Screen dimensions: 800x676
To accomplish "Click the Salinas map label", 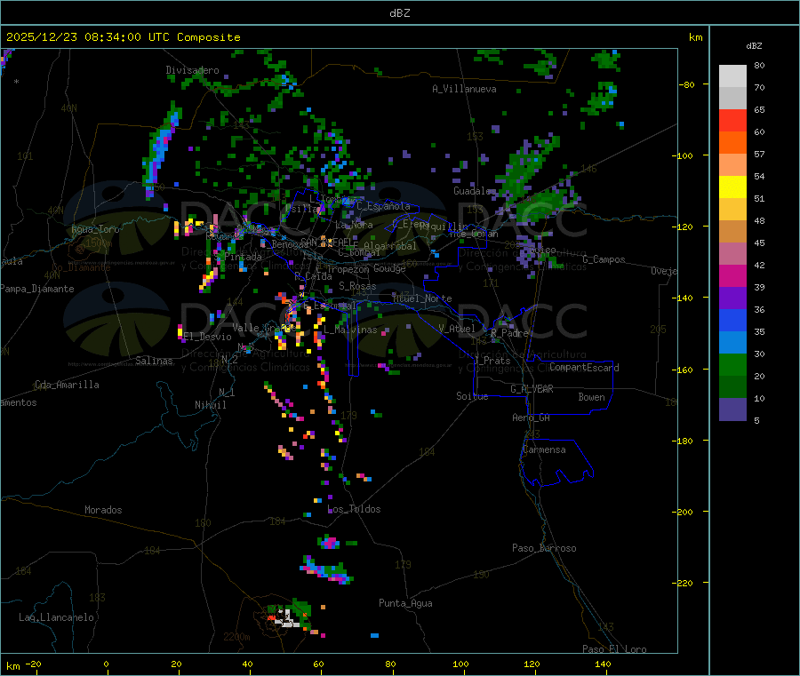I will click(154, 361).
